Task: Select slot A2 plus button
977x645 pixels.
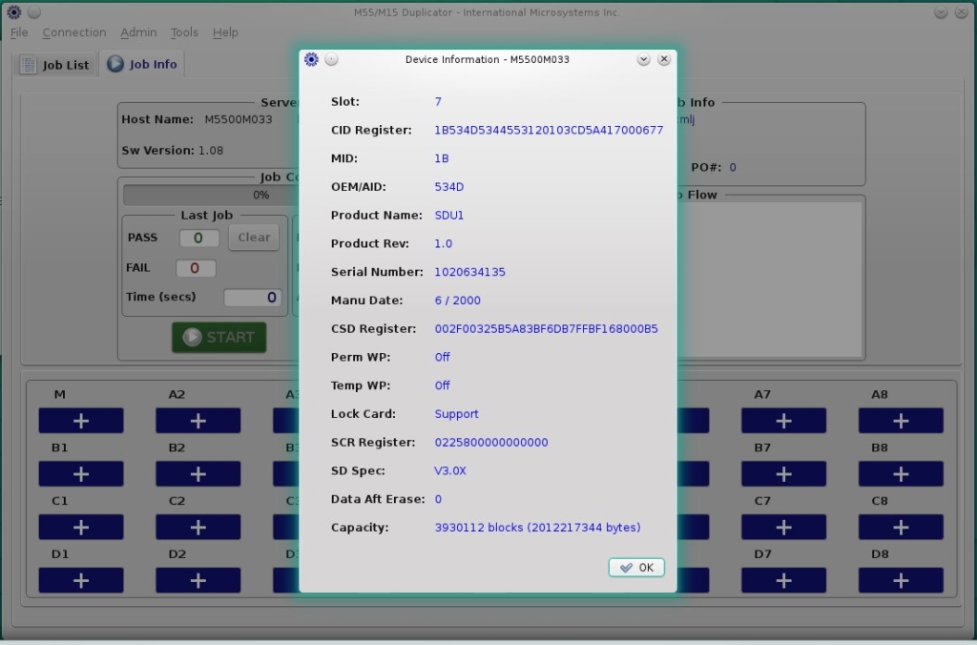Action: tap(198, 421)
